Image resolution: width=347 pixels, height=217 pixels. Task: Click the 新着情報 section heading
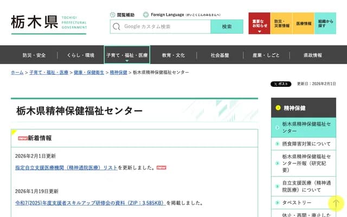click(x=40, y=138)
